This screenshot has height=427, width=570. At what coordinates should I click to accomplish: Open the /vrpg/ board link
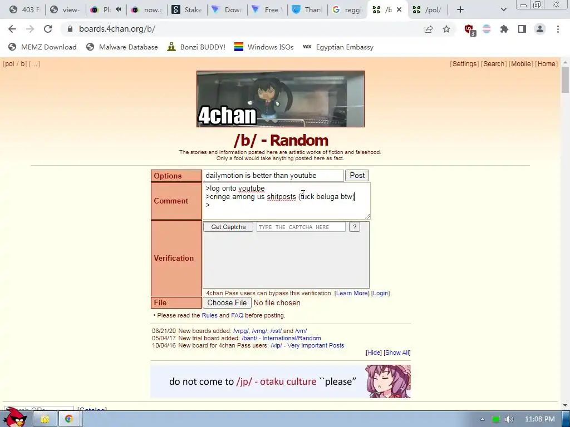pos(241,331)
